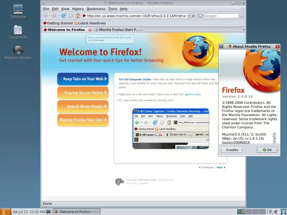The image size is (287, 215).
Task: Click OK in About Mozilla Firefox
Action: 267,150
